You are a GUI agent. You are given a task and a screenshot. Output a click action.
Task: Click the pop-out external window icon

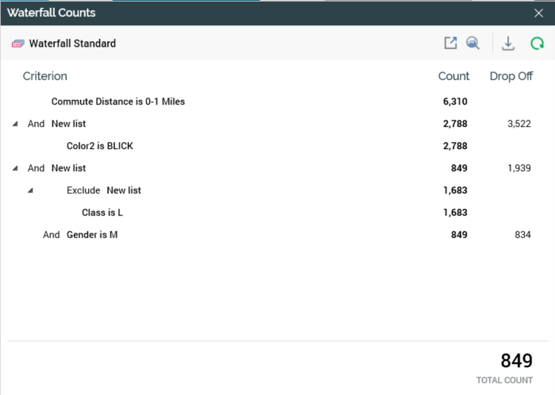click(x=450, y=44)
